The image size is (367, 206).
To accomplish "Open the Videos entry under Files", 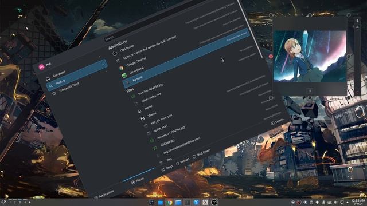I will [x=152, y=114].
